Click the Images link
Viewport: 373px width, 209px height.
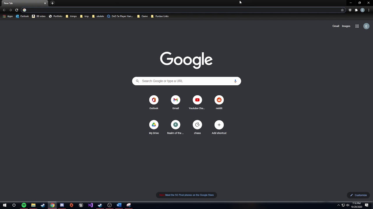346,26
